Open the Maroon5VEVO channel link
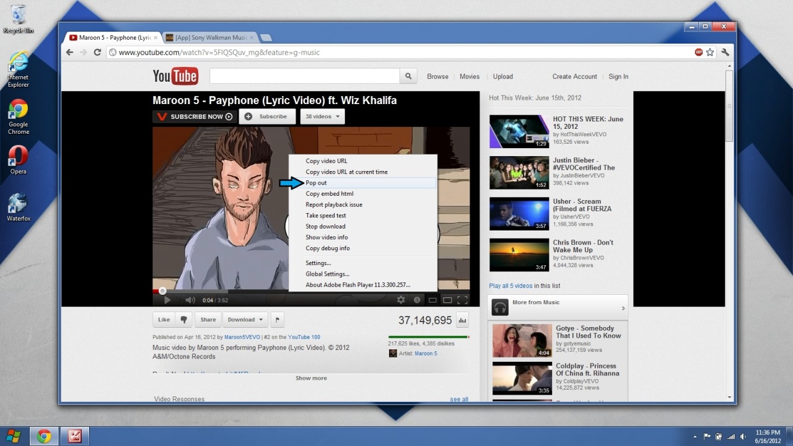This screenshot has width=793, height=446. [x=241, y=337]
